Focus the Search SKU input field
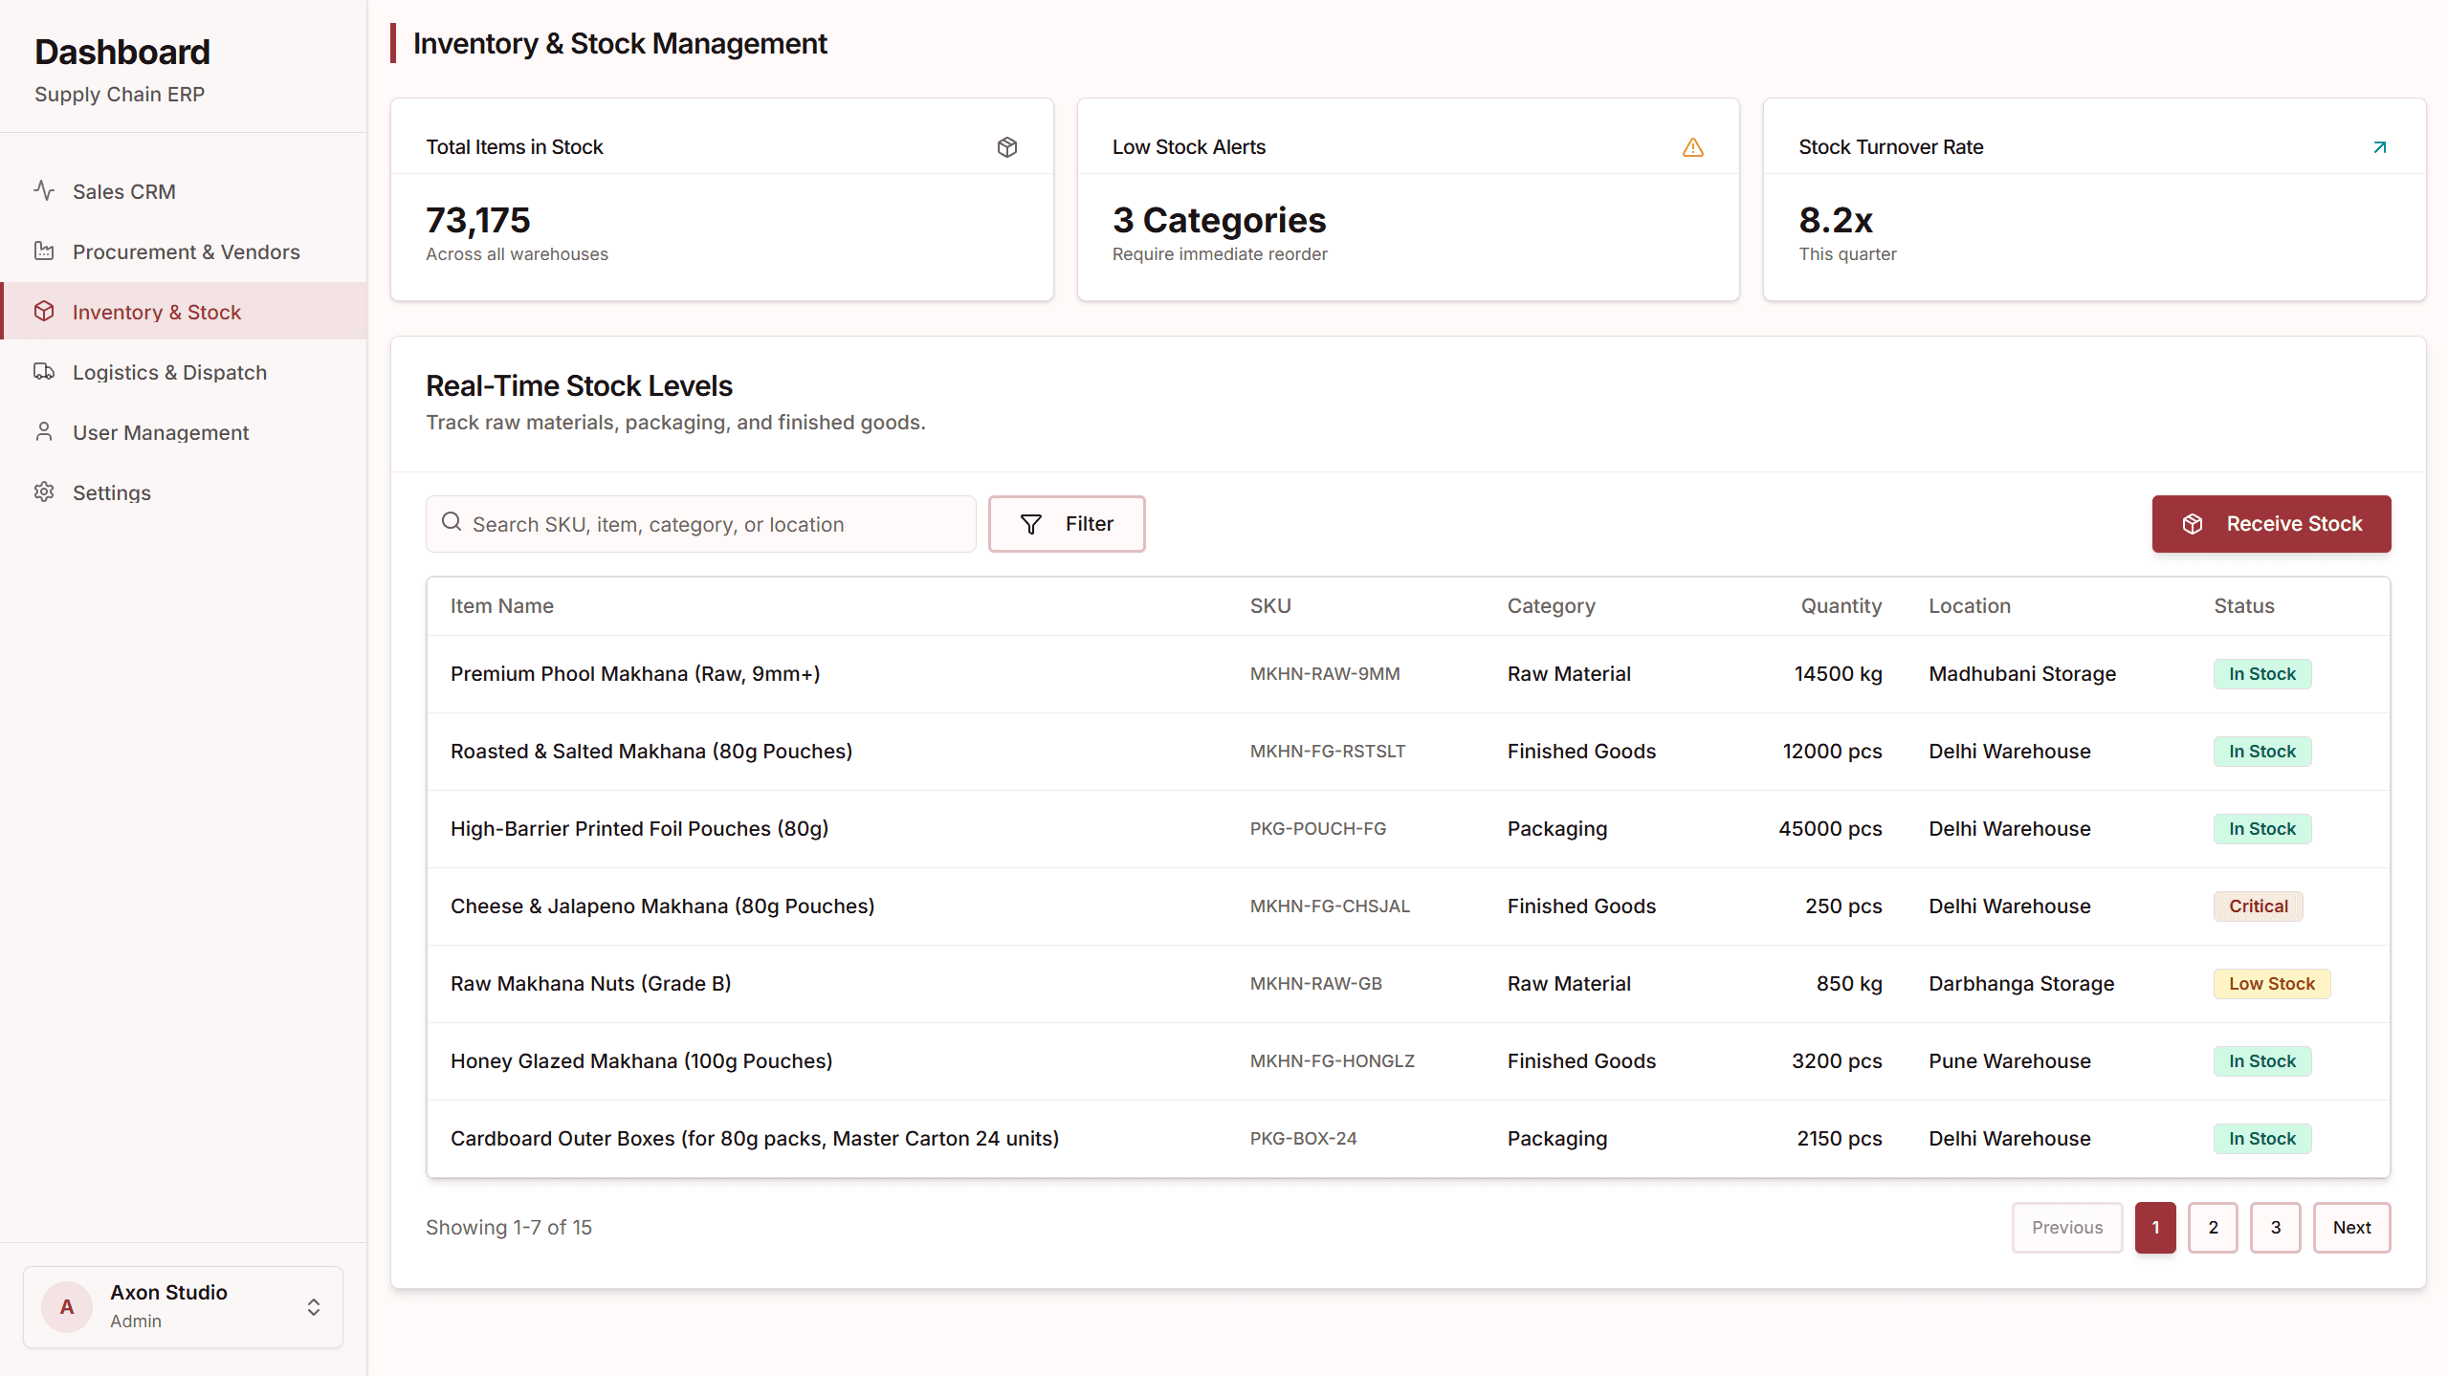2448x1376 pixels. (700, 524)
